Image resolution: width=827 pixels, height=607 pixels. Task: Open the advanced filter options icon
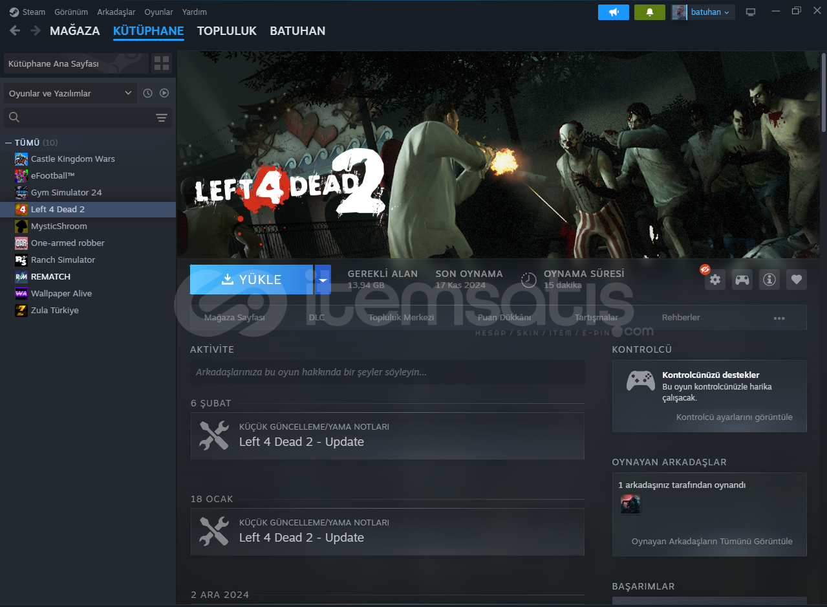click(162, 118)
